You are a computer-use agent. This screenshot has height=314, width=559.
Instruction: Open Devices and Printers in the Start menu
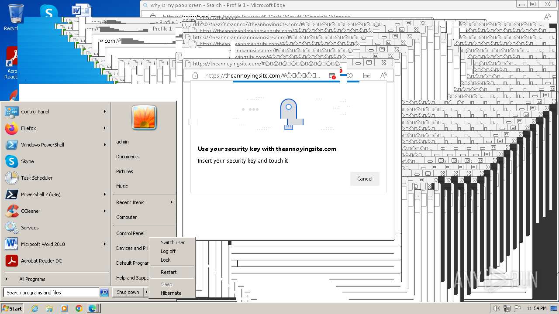[132, 248]
